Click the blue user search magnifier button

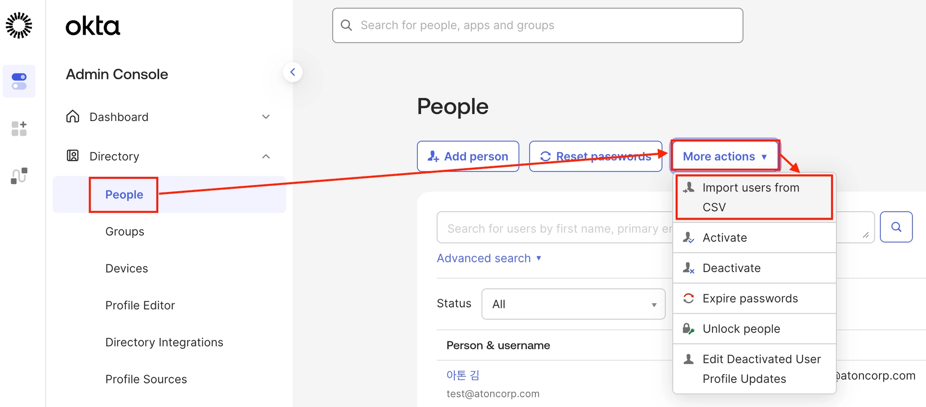(896, 227)
